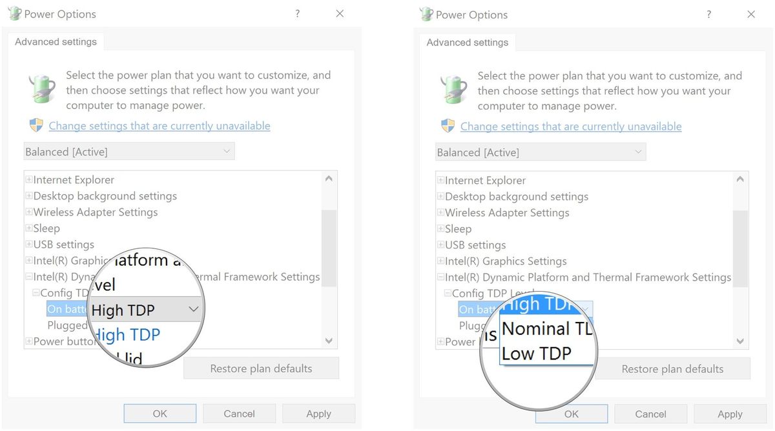Choose Nominal TDP in the dropdown list
This screenshot has width=775, height=431.
click(546, 329)
